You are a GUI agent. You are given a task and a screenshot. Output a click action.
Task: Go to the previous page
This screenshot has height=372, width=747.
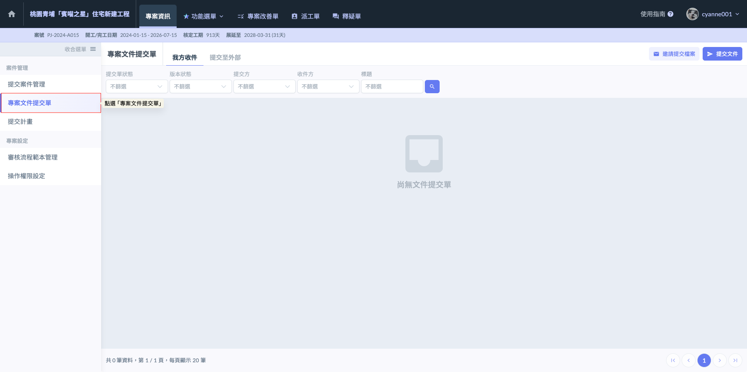689,360
